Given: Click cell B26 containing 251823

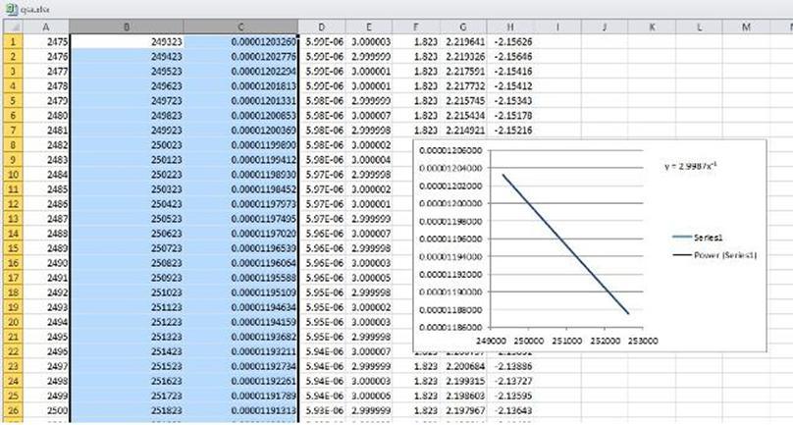Looking at the screenshot, I should pyautogui.click(x=127, y=409).
